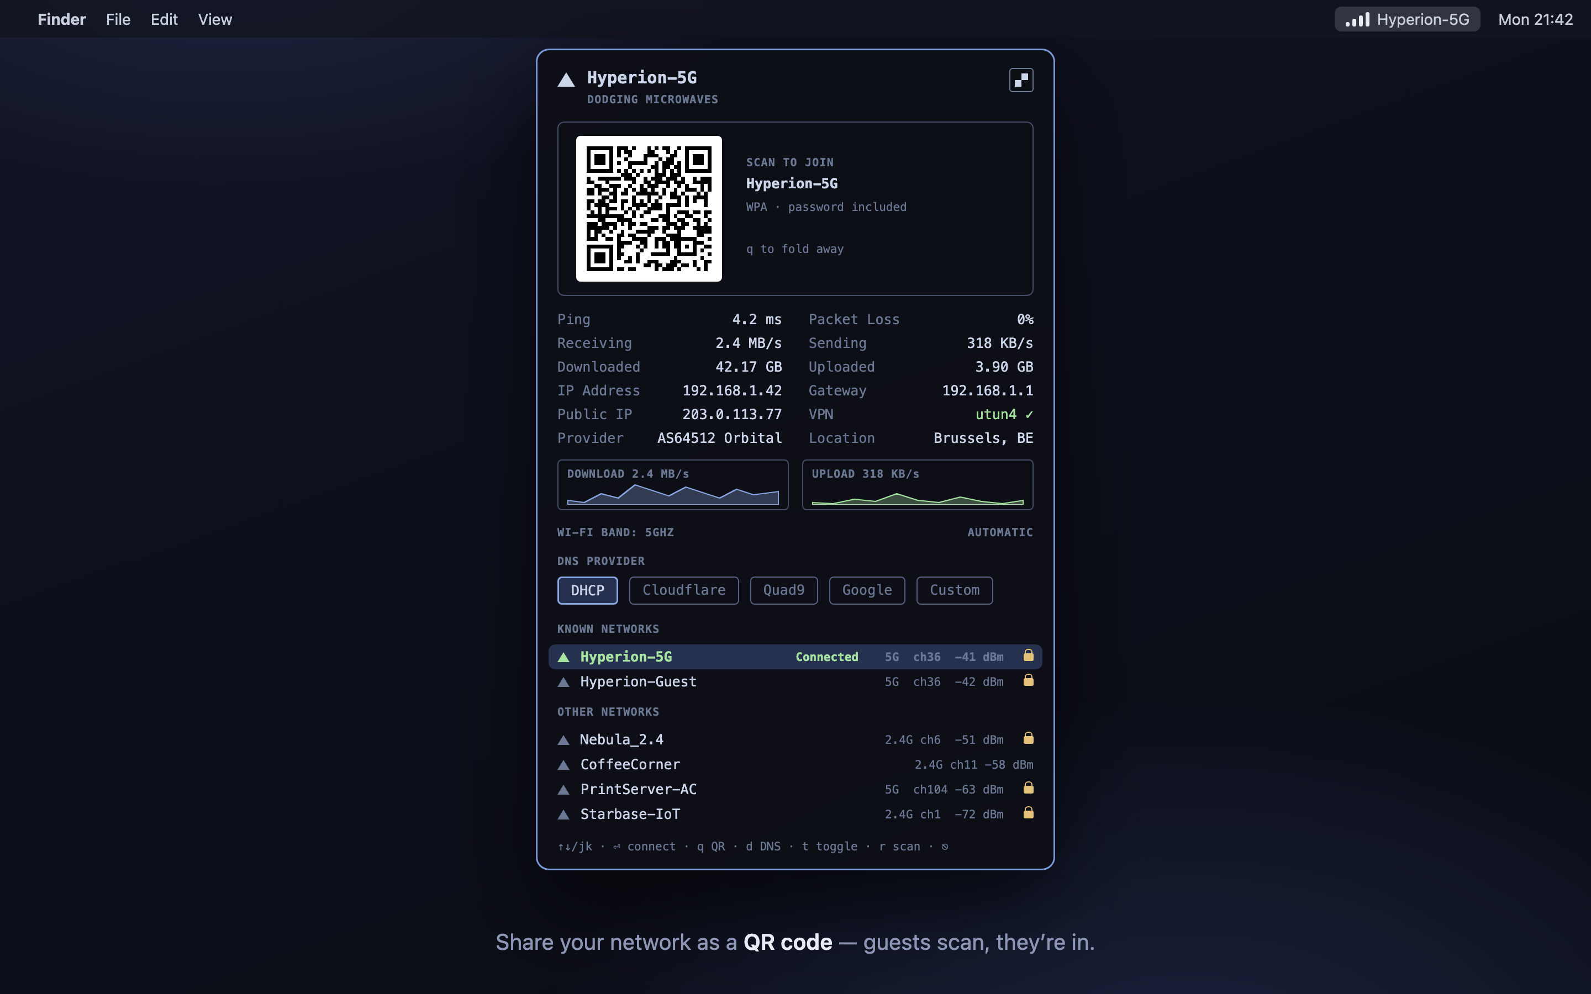Click the lock icon on Hyperion-Guest row
1591x994 pixels.
pos(1028,680)
